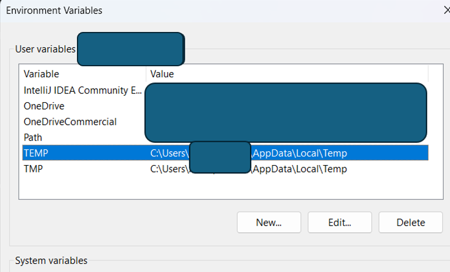Choose the OneDriveCommercial variable entry
450x272 pixels.
[70, 121]
